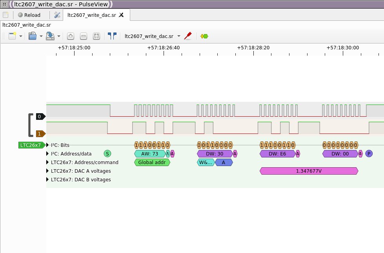Click the wrench settings icon beside Reload
Screen dimensions: 384x253
[x=56, y=15]
